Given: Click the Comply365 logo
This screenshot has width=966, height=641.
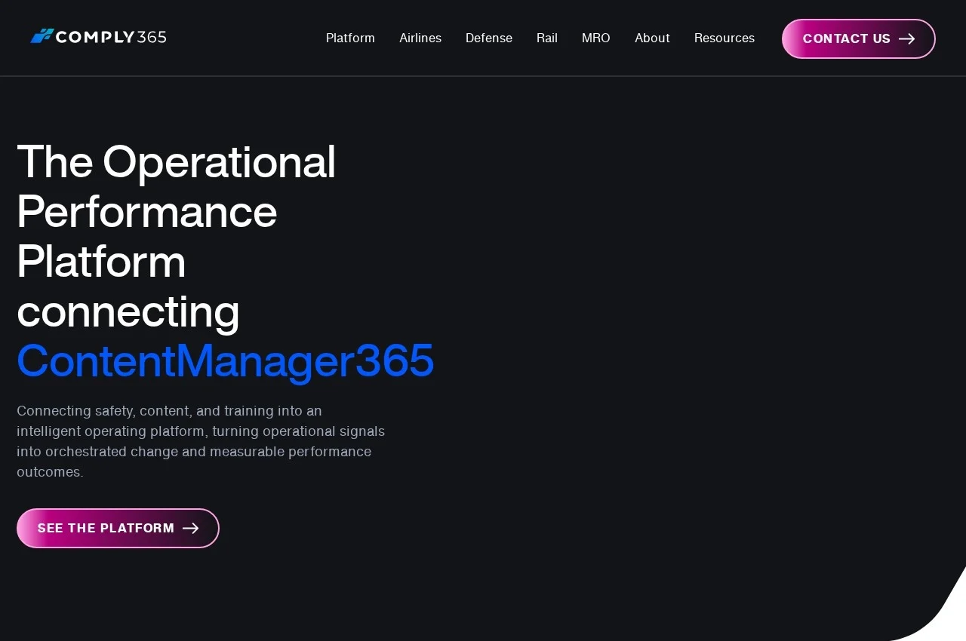Looking at the screenshot, I should pyautogui.click(x=98, y=36).
